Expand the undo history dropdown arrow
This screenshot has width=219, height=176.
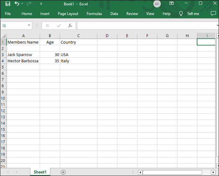[22, 3]
